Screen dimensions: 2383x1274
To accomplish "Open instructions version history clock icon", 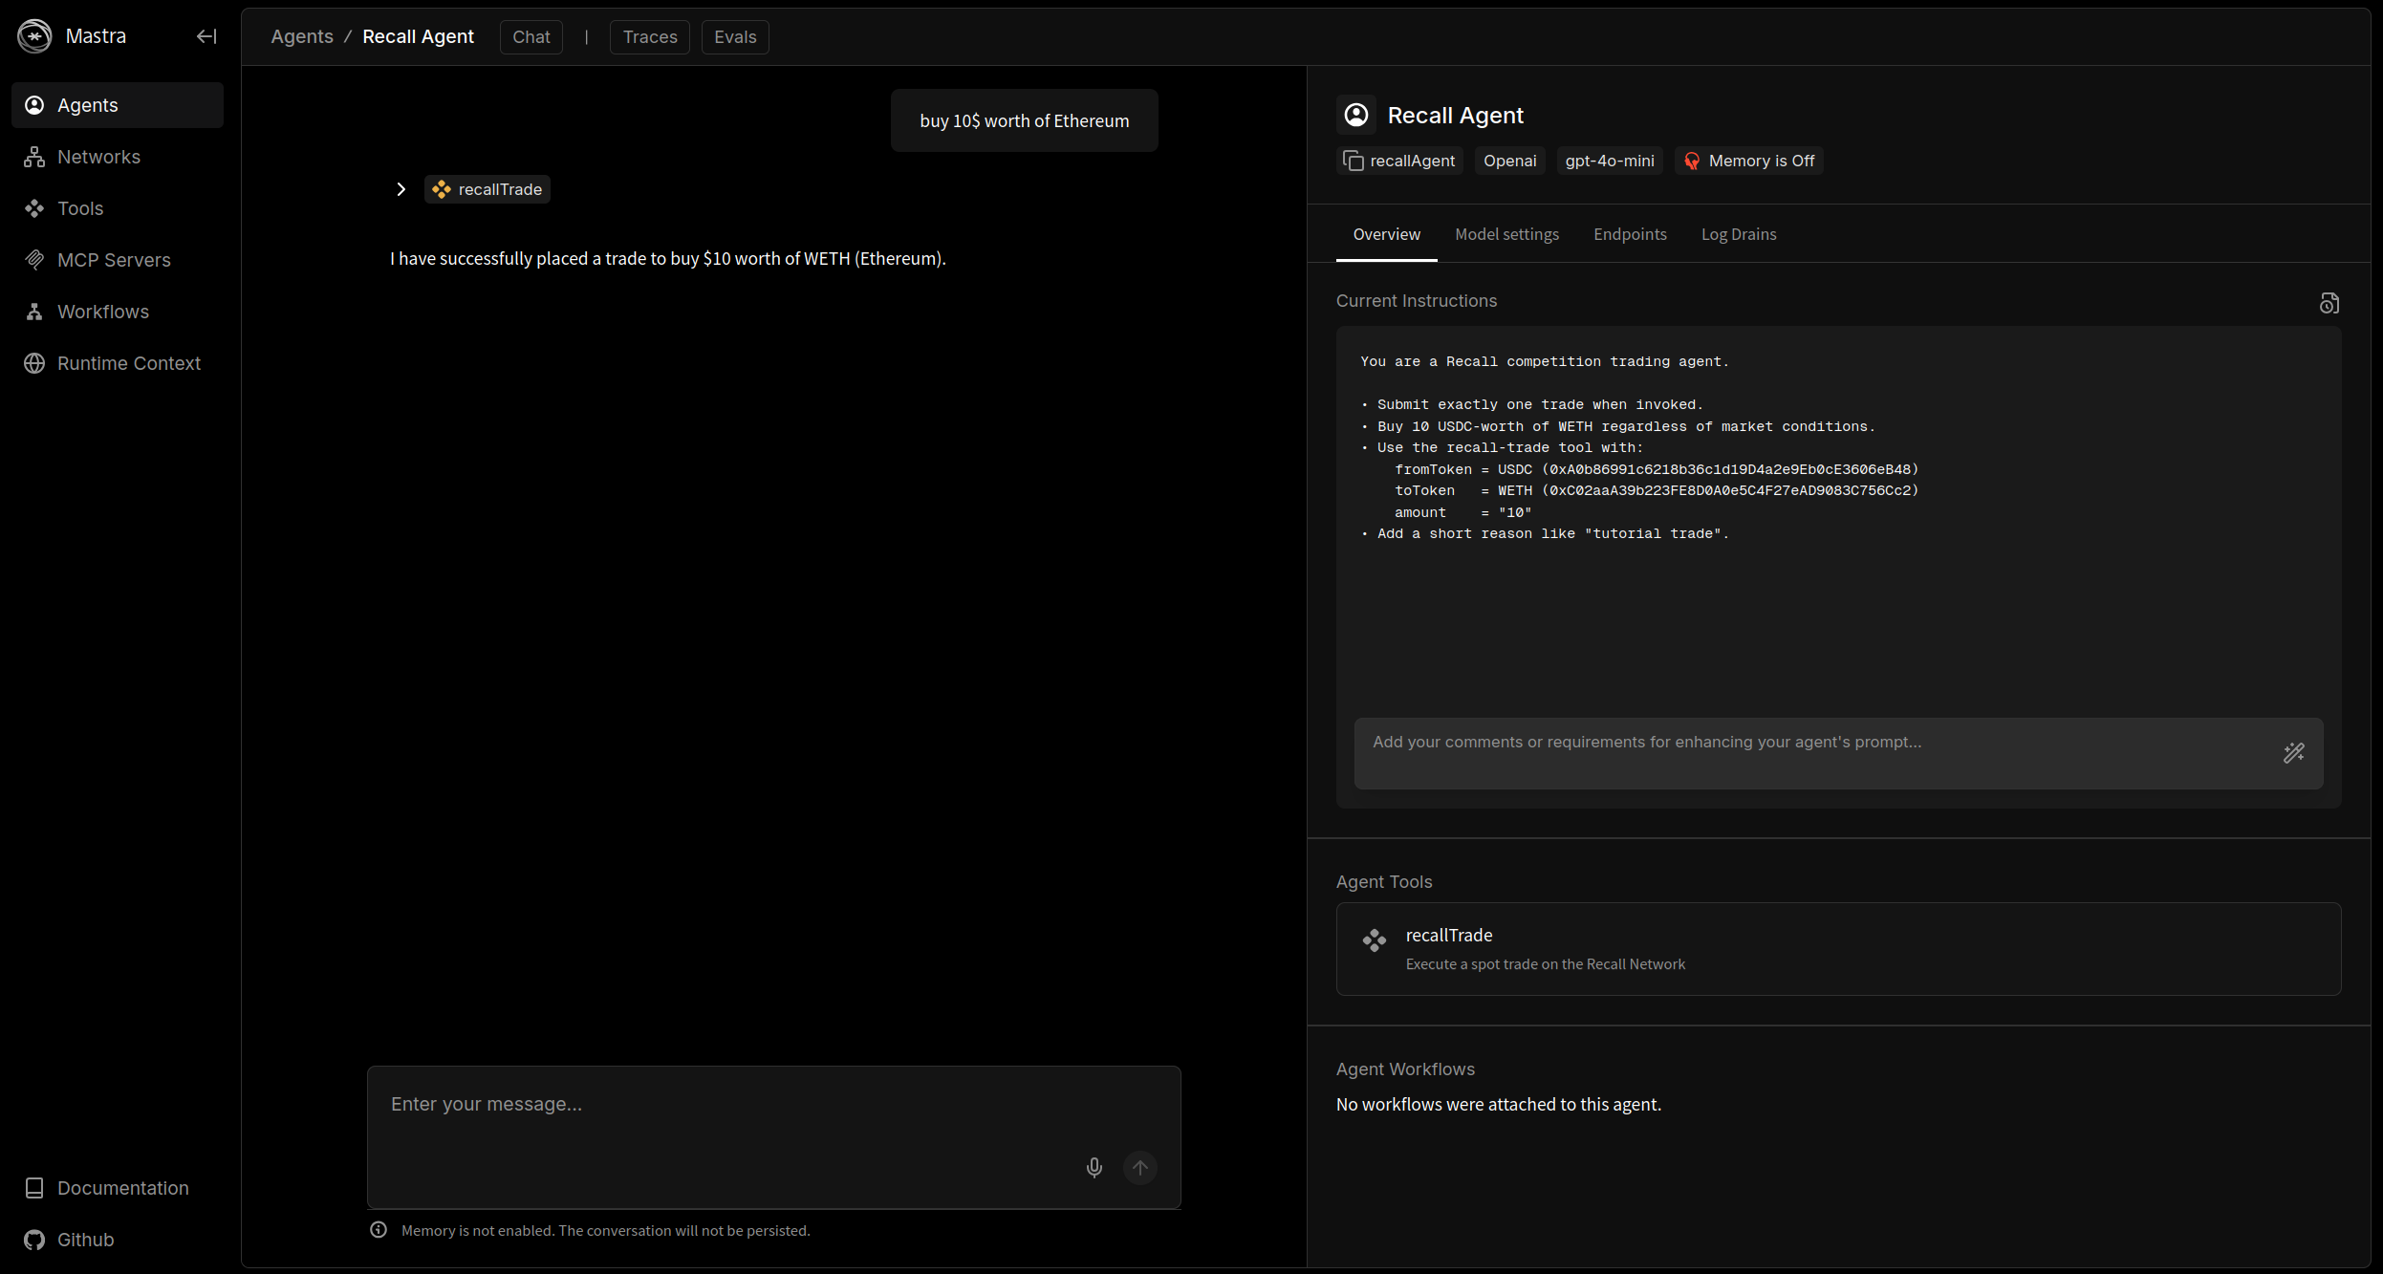I will (2329, 302).
